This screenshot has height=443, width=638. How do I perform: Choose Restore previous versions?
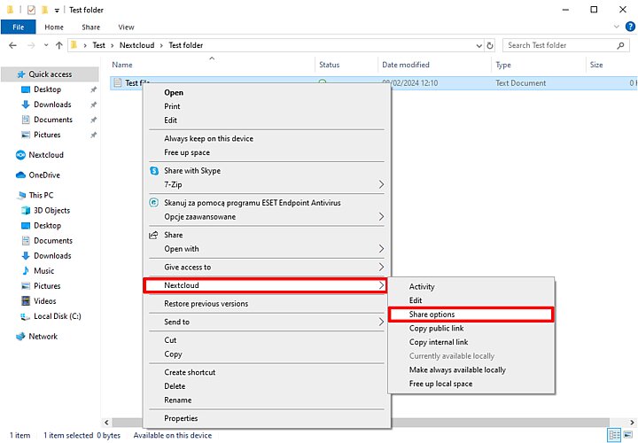click(x=267, y=304)
